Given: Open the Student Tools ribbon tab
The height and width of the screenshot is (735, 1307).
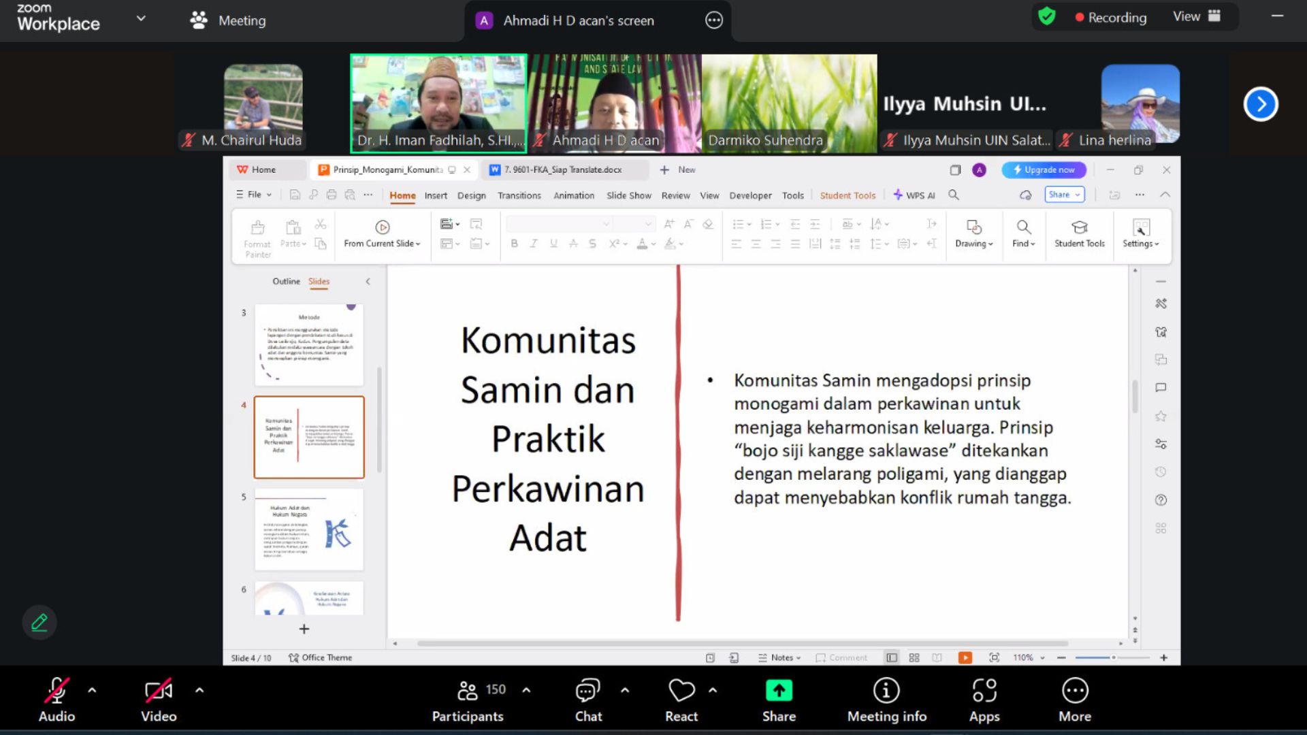Looking at the screenshot, I should [848, 195].
